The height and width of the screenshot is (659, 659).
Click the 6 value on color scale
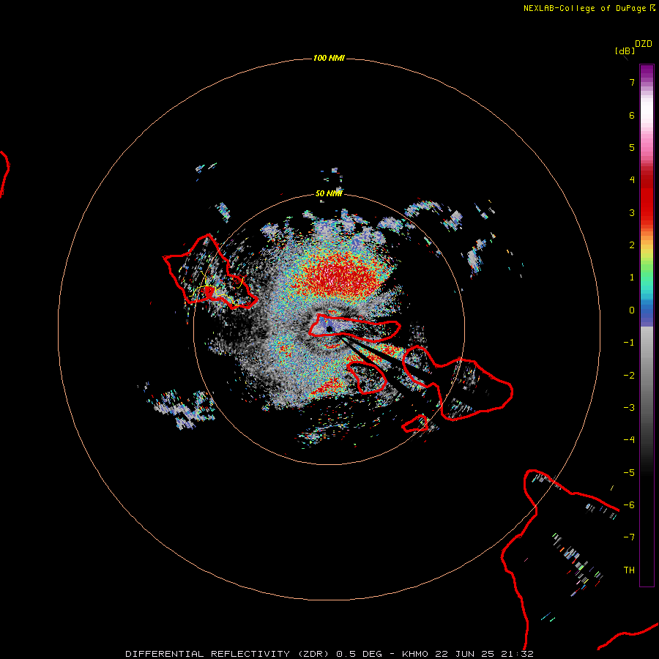point(632,115)
